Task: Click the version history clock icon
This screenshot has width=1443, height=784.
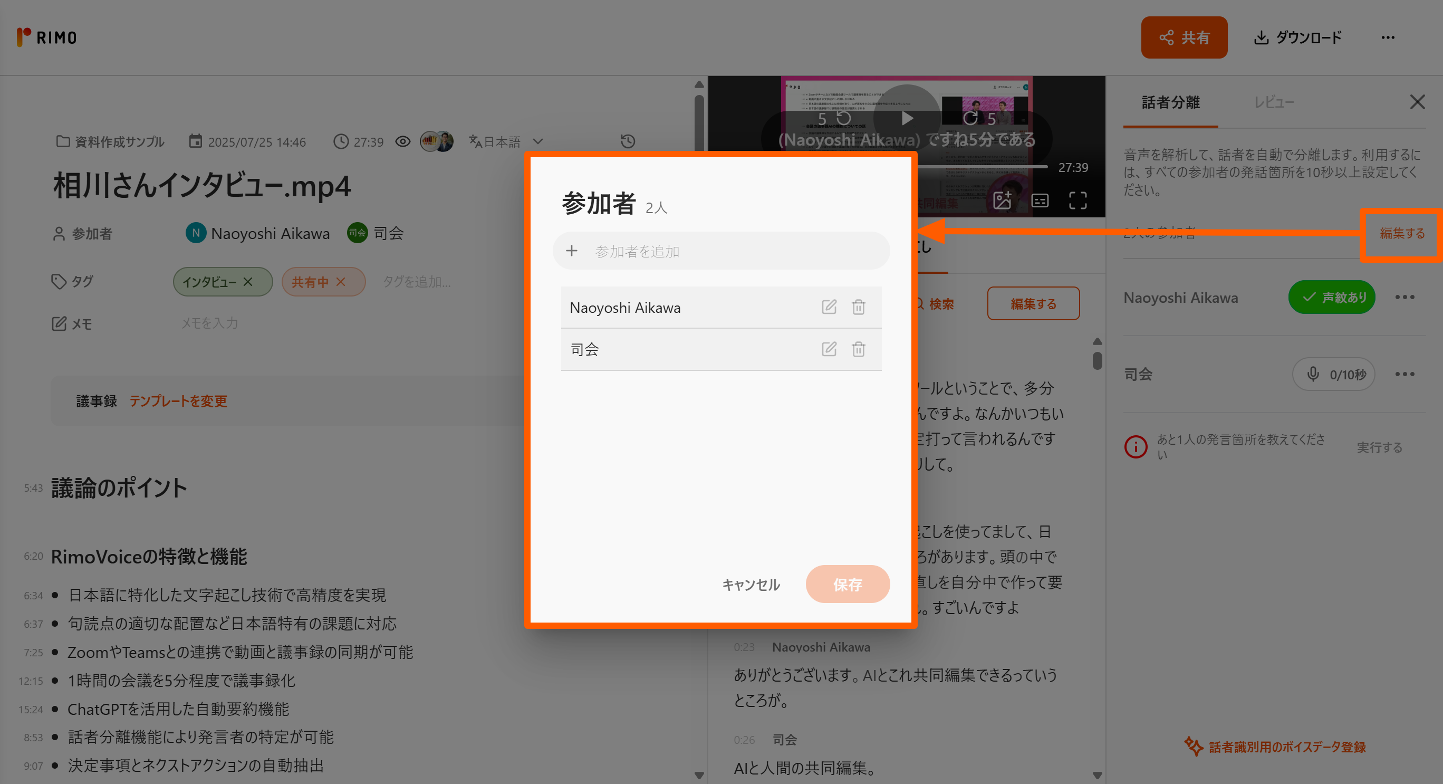Action: click(x=628, y=141)
